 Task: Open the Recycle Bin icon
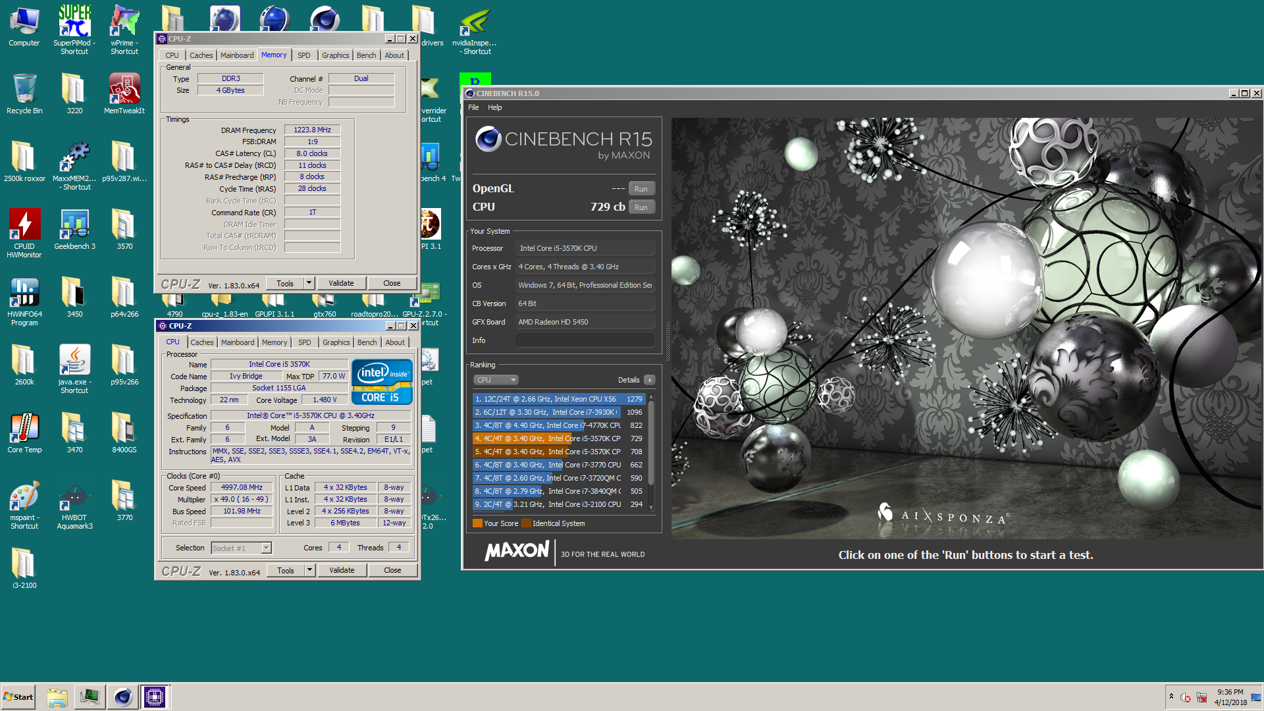[x=24, y=94]
